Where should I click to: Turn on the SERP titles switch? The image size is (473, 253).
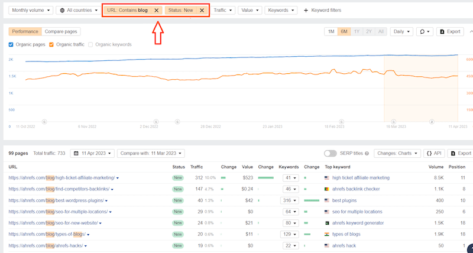click(x=331, y=154)
